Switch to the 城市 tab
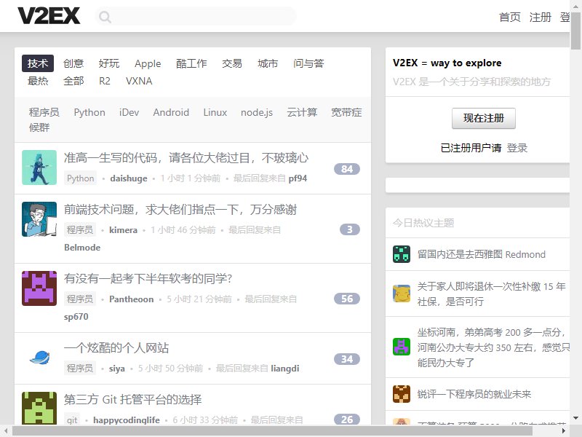Image resolution: width=582 pixels, height=437 pixels. pyautogui.click(x=268, y=63)
